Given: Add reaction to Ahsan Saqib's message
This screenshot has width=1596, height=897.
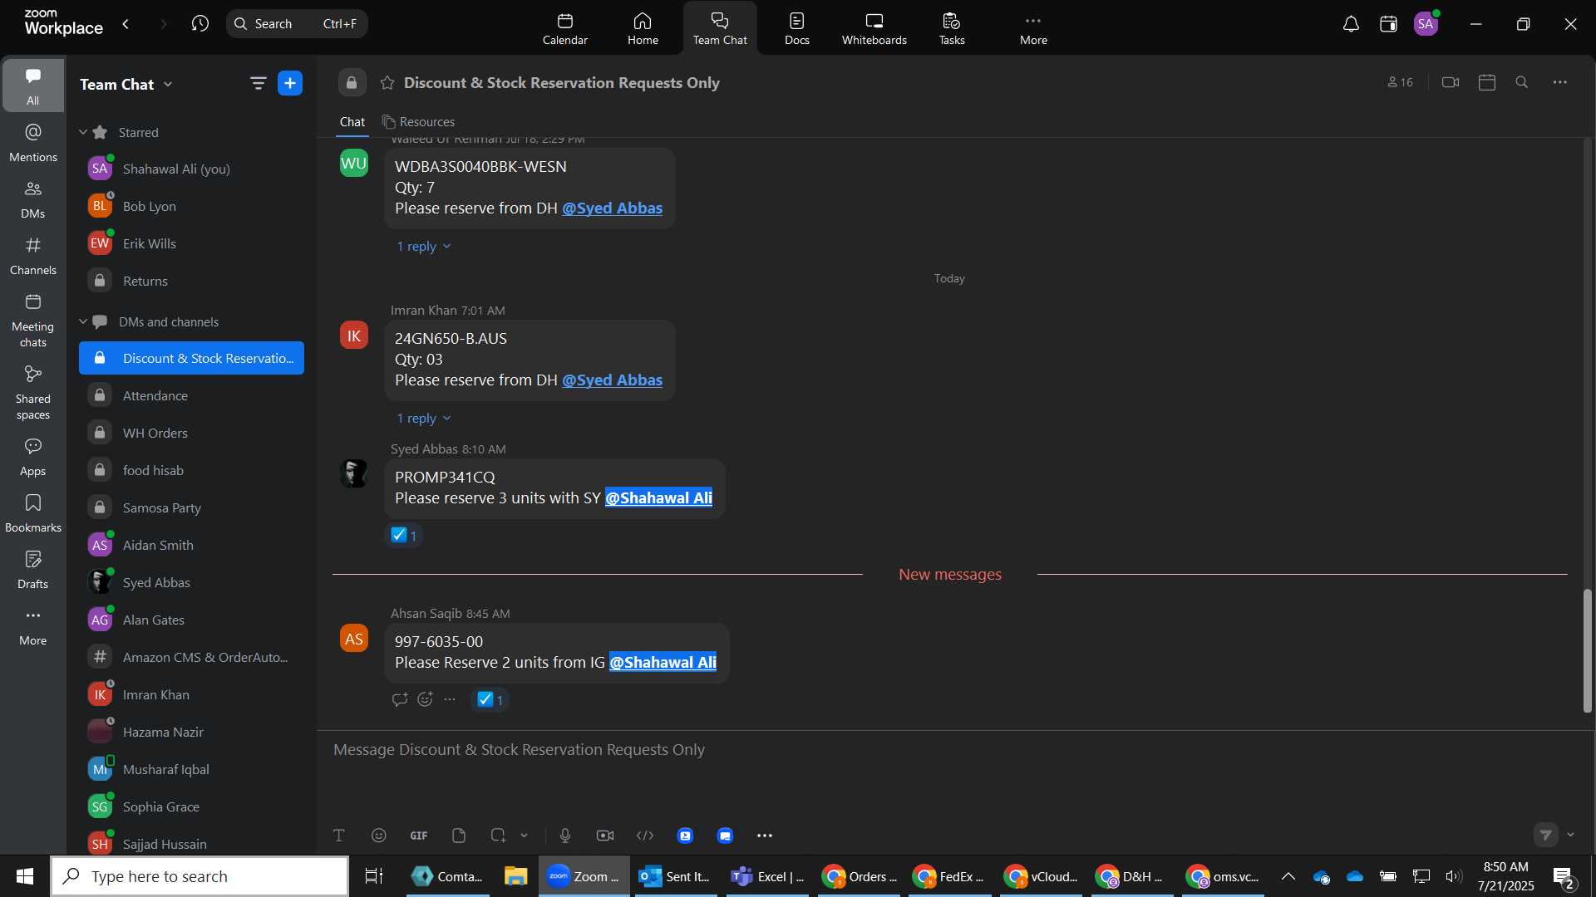Looking at the screenshot, I should [x=425, y=699].
